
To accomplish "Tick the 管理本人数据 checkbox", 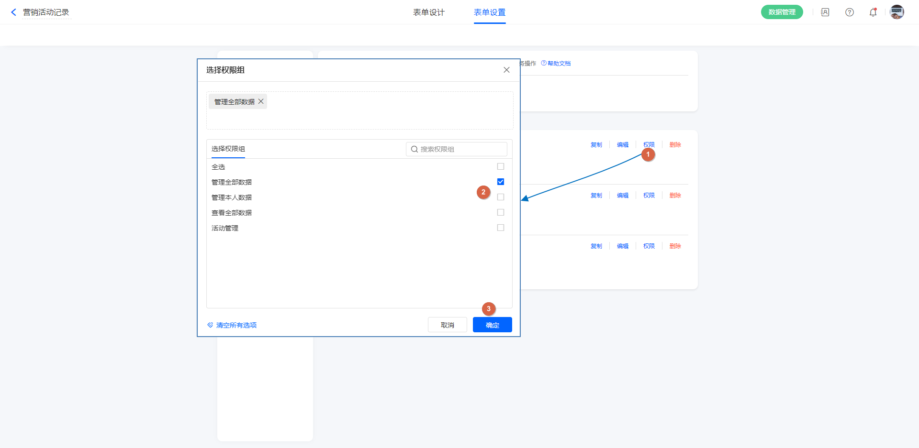I will pyautogui.click(x=501, y=197).
